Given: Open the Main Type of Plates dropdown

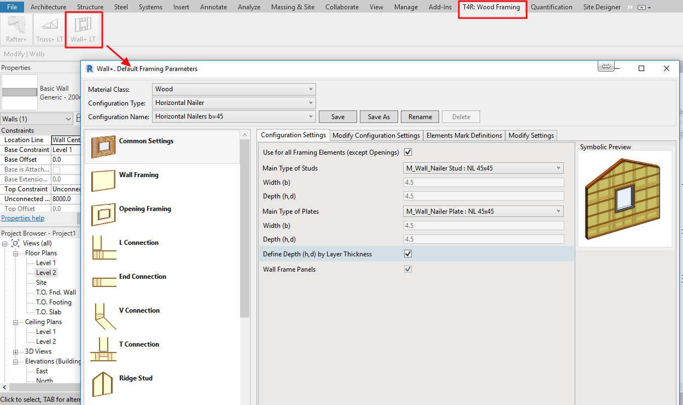Looking at the screenshot, I should [x=483, y=212].
